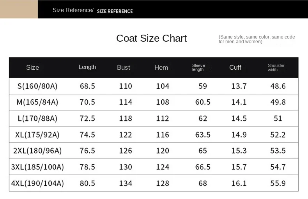
Task: Select the 4XL(190/104A) size row label
Action: click(x=37, y=183)
